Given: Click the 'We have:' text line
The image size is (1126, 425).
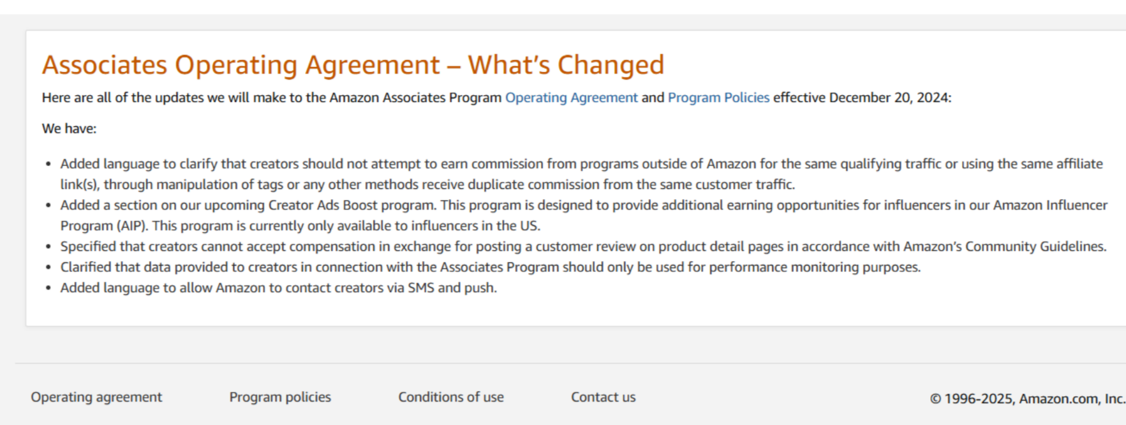Looking at the screenshot, I should [x=69, y=128].
